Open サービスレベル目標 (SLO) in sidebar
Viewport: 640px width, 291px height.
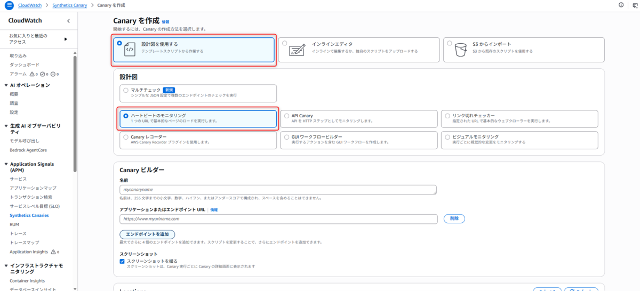point(35,206)
